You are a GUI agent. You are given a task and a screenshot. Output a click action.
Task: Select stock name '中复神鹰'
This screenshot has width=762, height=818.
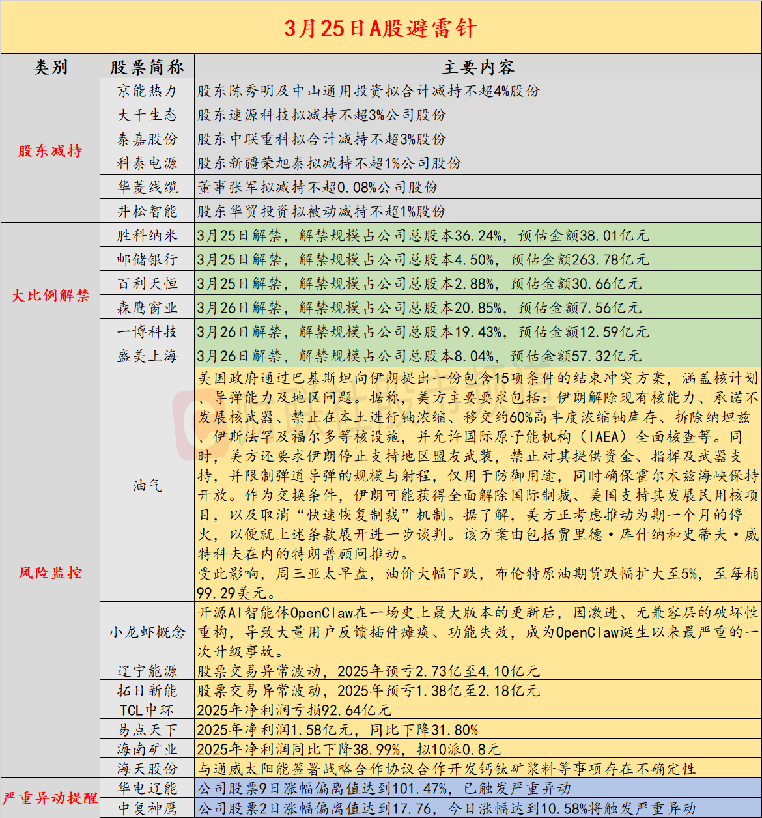tap(147, 809)
